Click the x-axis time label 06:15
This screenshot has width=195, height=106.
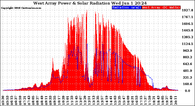pyautogui.click(x=12, y=100)
